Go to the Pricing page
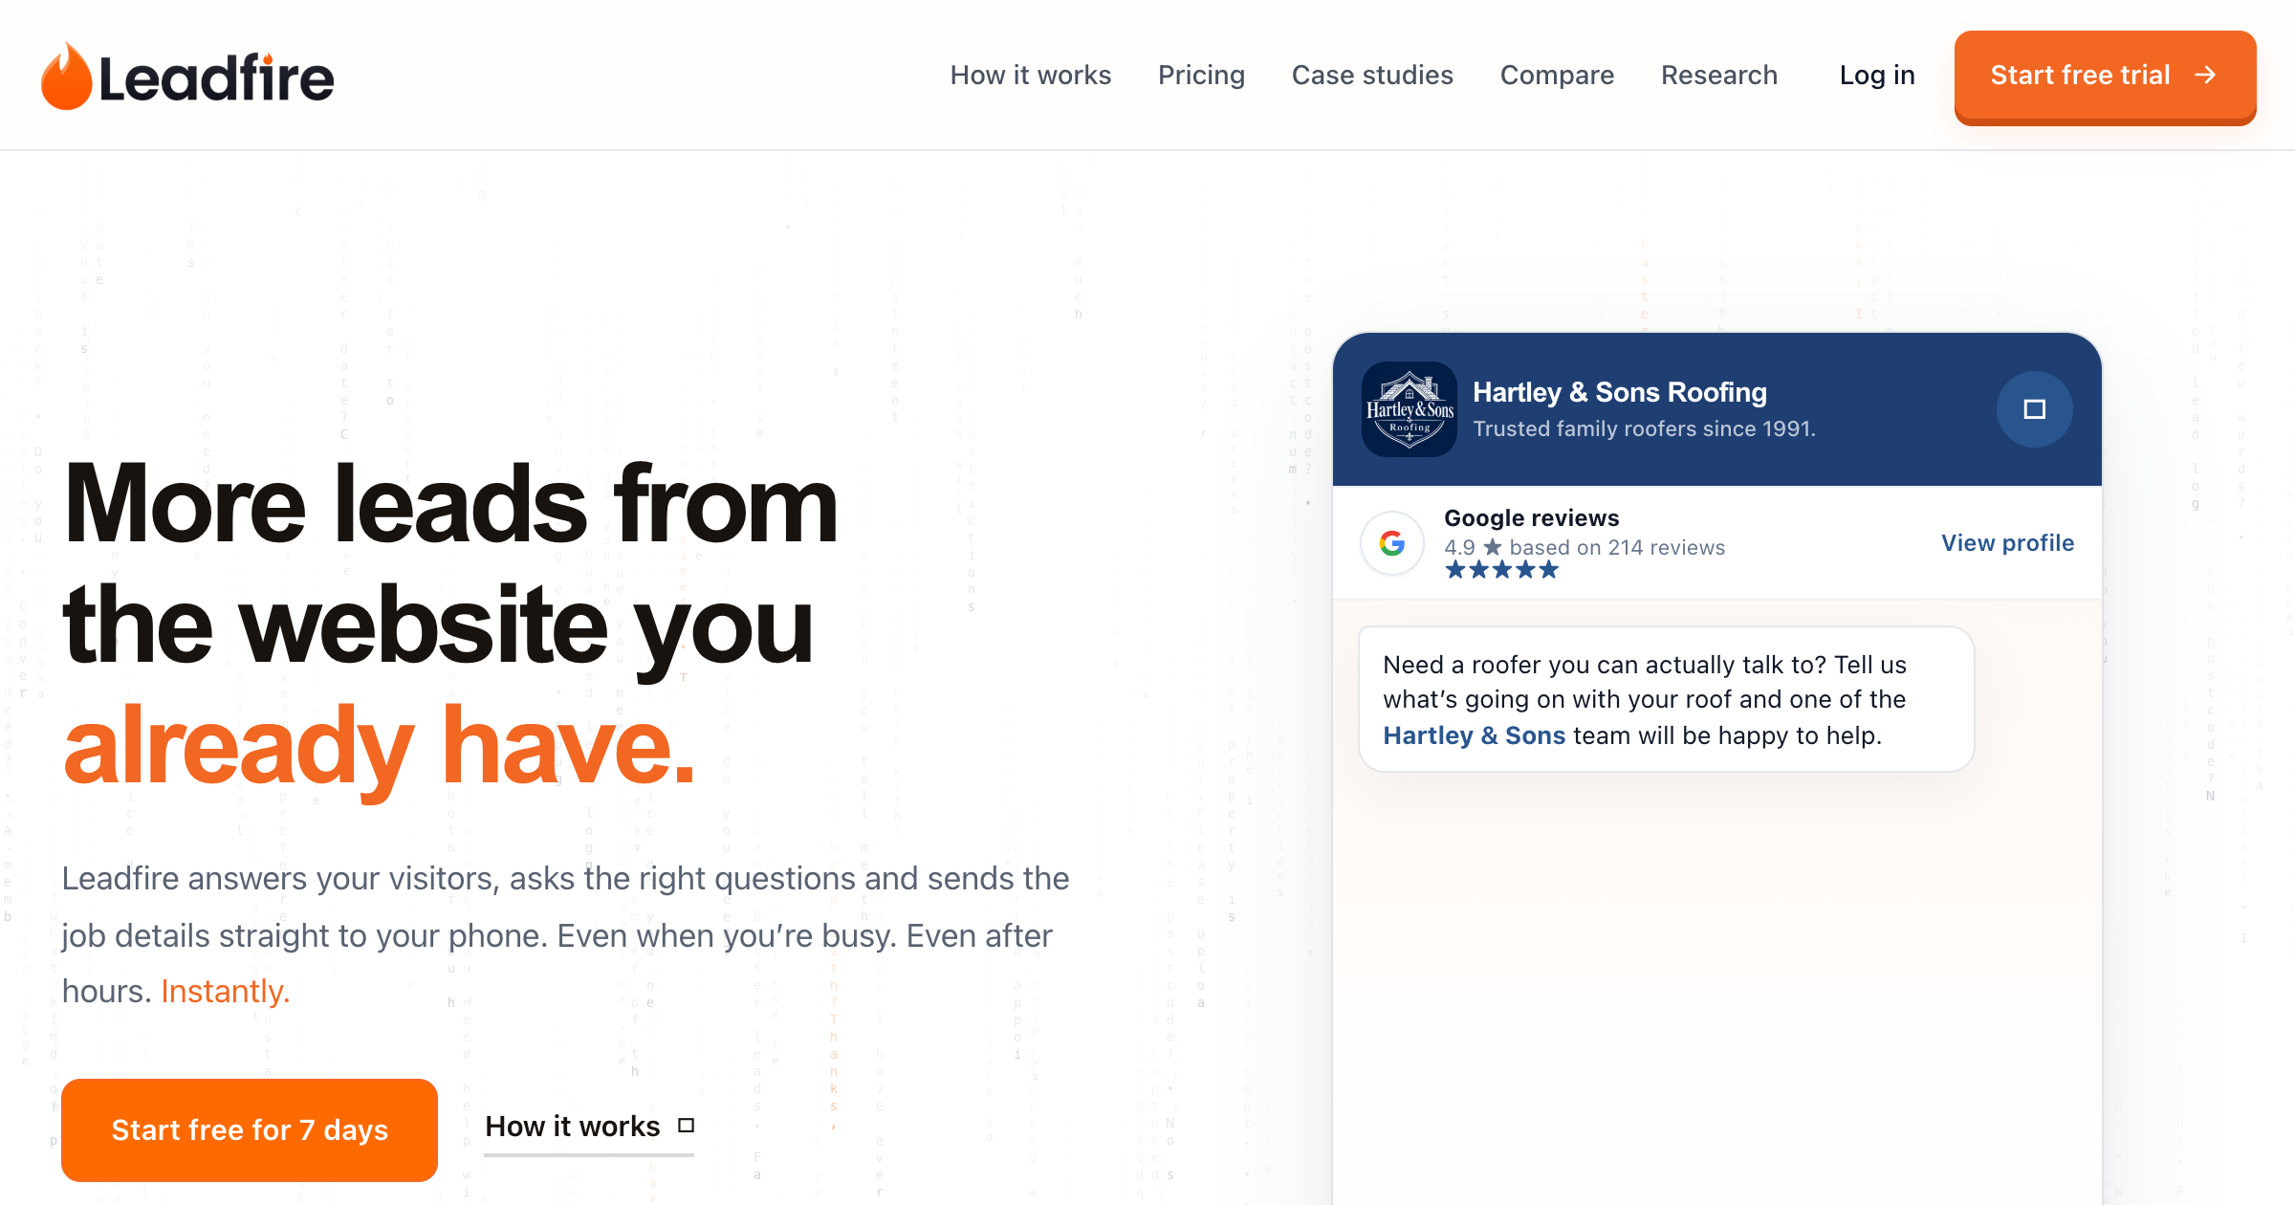 [1201, 76]
